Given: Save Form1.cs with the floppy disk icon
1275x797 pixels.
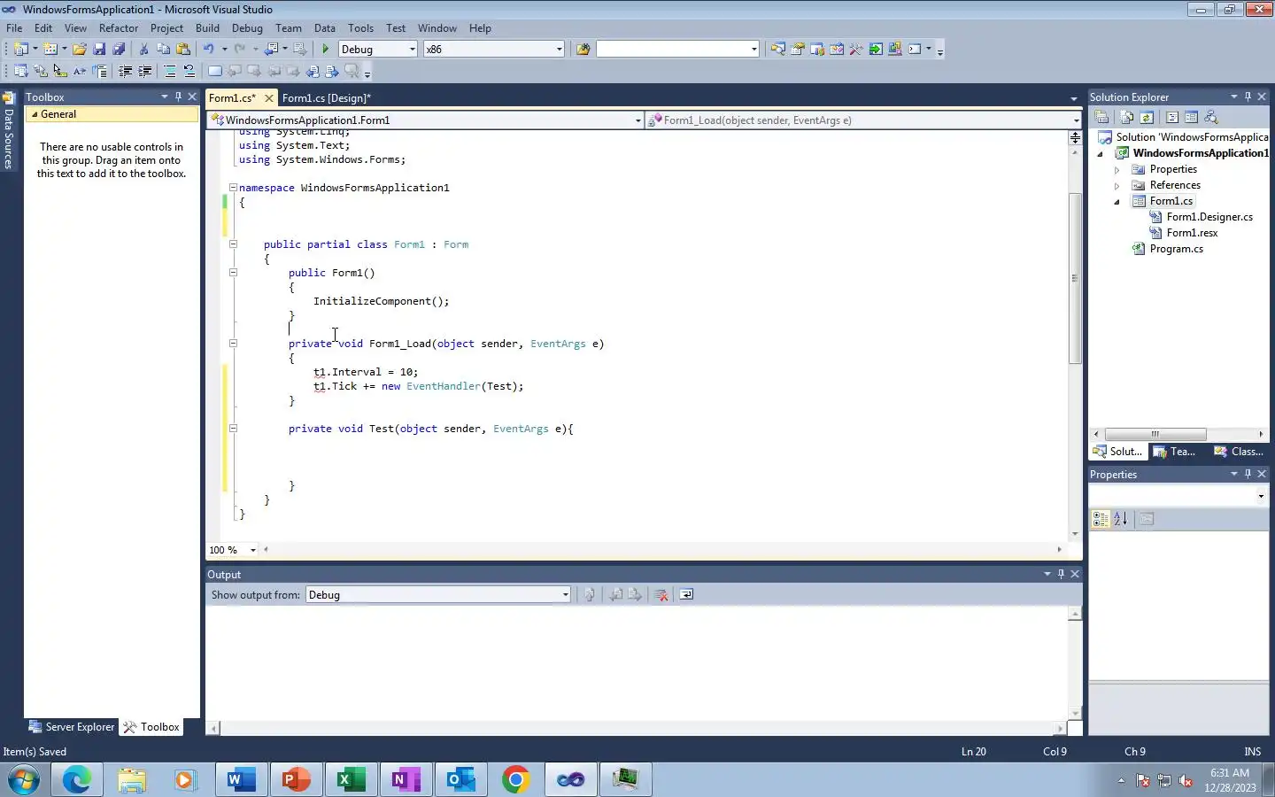Looking at the screenshot, I should (99, 50).
